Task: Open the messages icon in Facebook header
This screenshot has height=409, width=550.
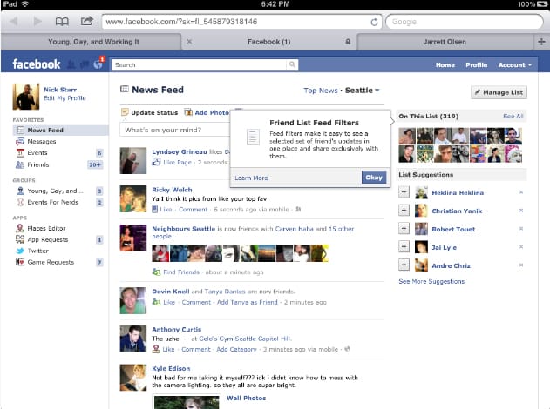Action: [85, 64]
